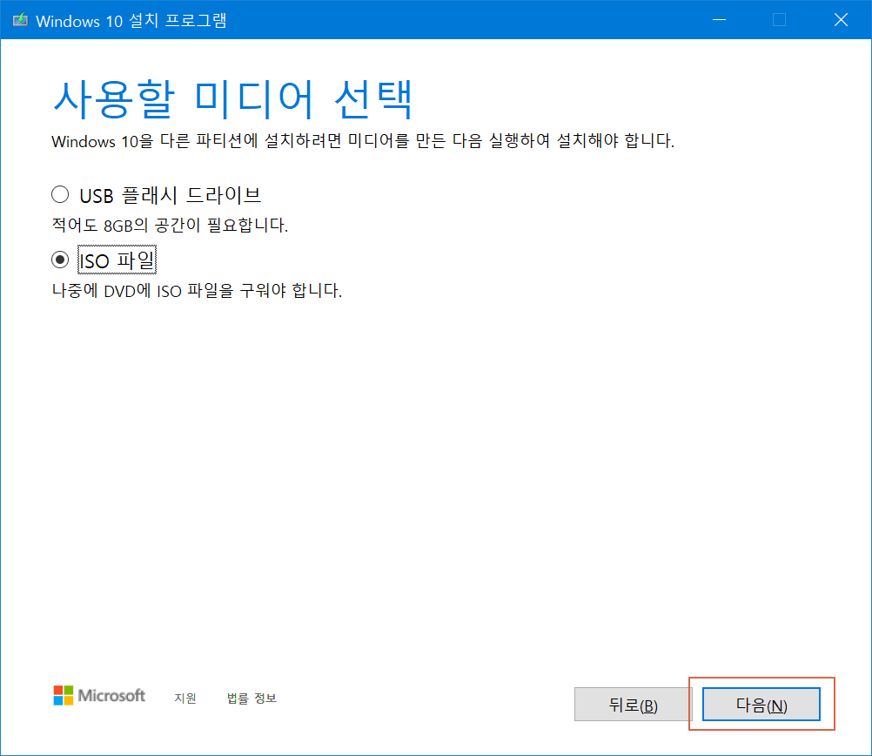Click the text 적어도 8GB의 공간이 필요합니다.
Image resolution: width=872 pixels, height=756 pixels.
click(x=170, y=226)
